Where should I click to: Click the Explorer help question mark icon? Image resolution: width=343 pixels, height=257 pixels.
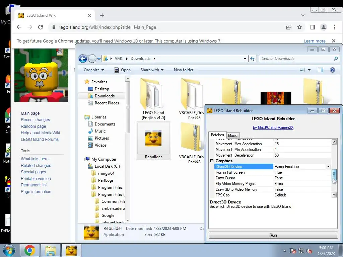(x=333, y=70)
